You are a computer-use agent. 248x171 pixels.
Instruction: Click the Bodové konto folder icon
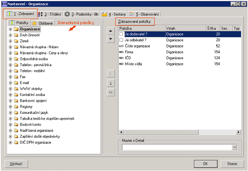click(x=16, y=124)
